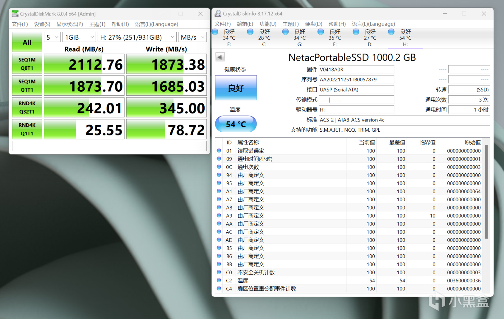Open 帮助(H) menu in CrystalDiskMark

(120, 24)
